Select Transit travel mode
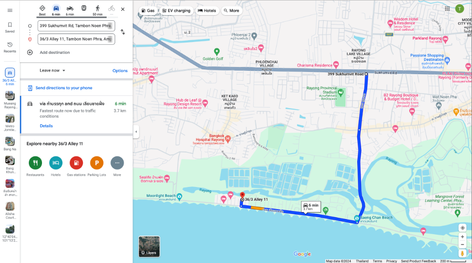472x263 pixels. (84, 8)
